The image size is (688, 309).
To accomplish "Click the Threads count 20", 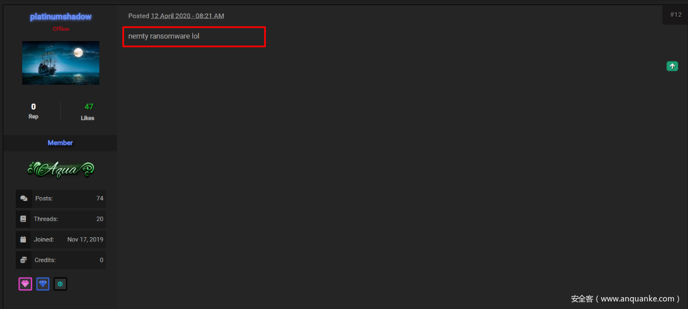I will coord(100,219).
